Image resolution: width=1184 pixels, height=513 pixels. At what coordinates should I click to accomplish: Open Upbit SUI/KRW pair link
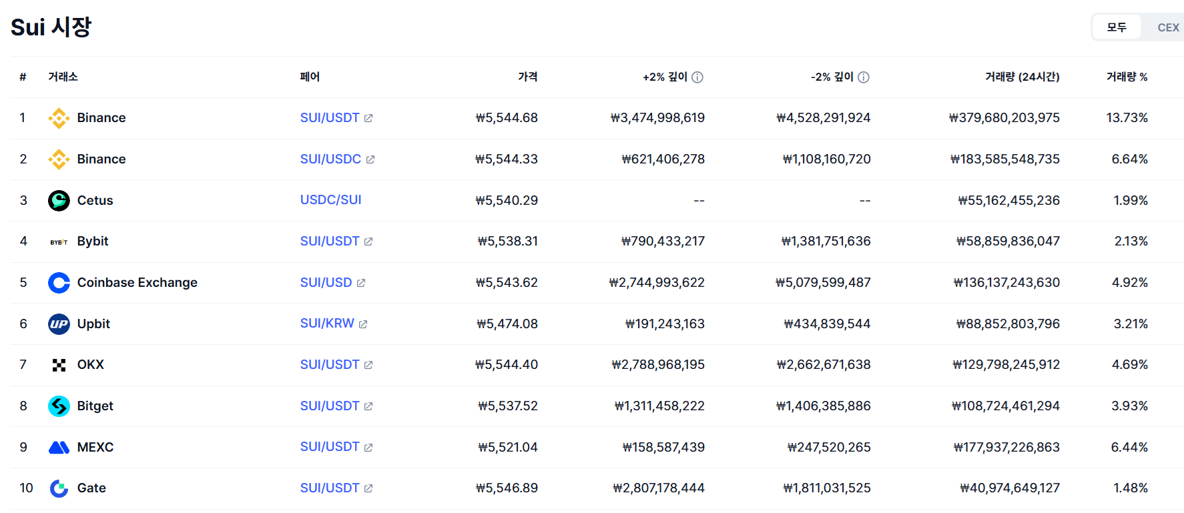(x=327, y=323)
